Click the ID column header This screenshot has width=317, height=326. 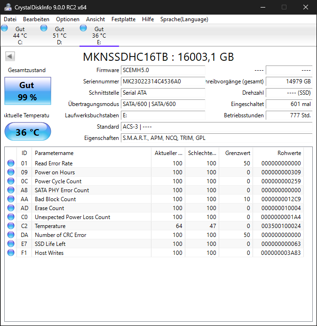(24, 153)
